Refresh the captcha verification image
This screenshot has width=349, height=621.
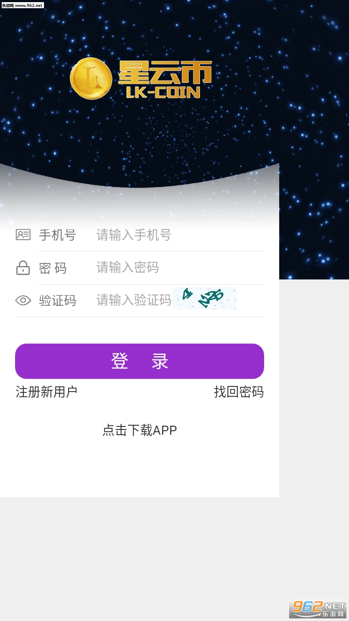pyautogui.click(x=205, y=298)
